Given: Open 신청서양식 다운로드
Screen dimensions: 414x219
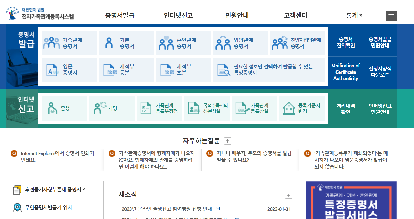Looking at the screenshot, I should click(x=380, y=72).
